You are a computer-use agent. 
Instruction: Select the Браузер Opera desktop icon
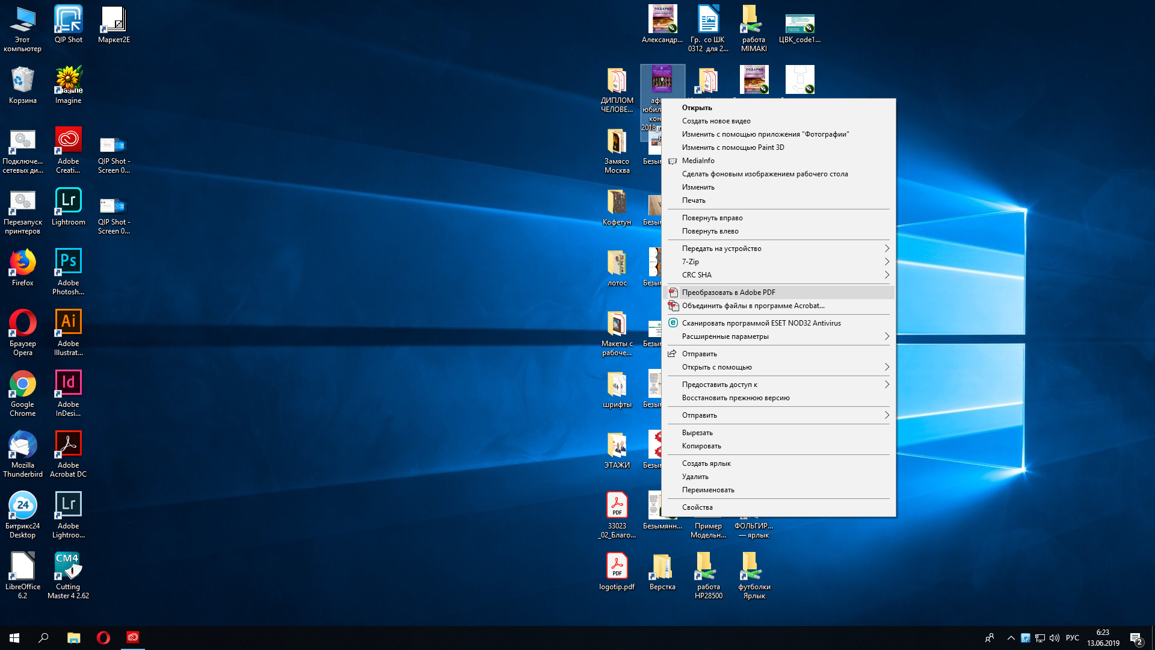tap(22, 333)
